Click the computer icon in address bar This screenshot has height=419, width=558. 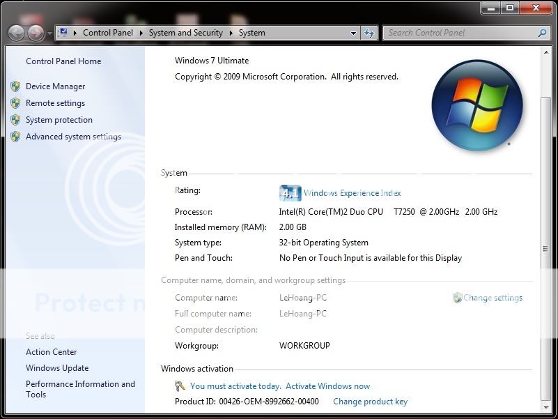coord(63,33)
